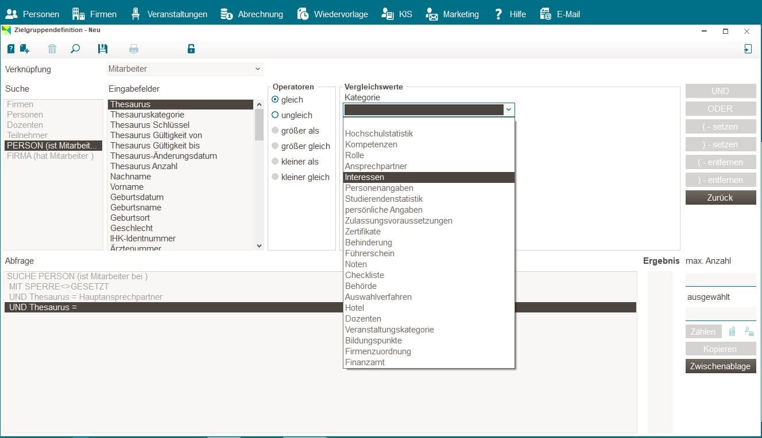The width and height of the screenshot is (762, 438).
Task: Click the Abrechnung coins icon
Action: coord(226,14)
